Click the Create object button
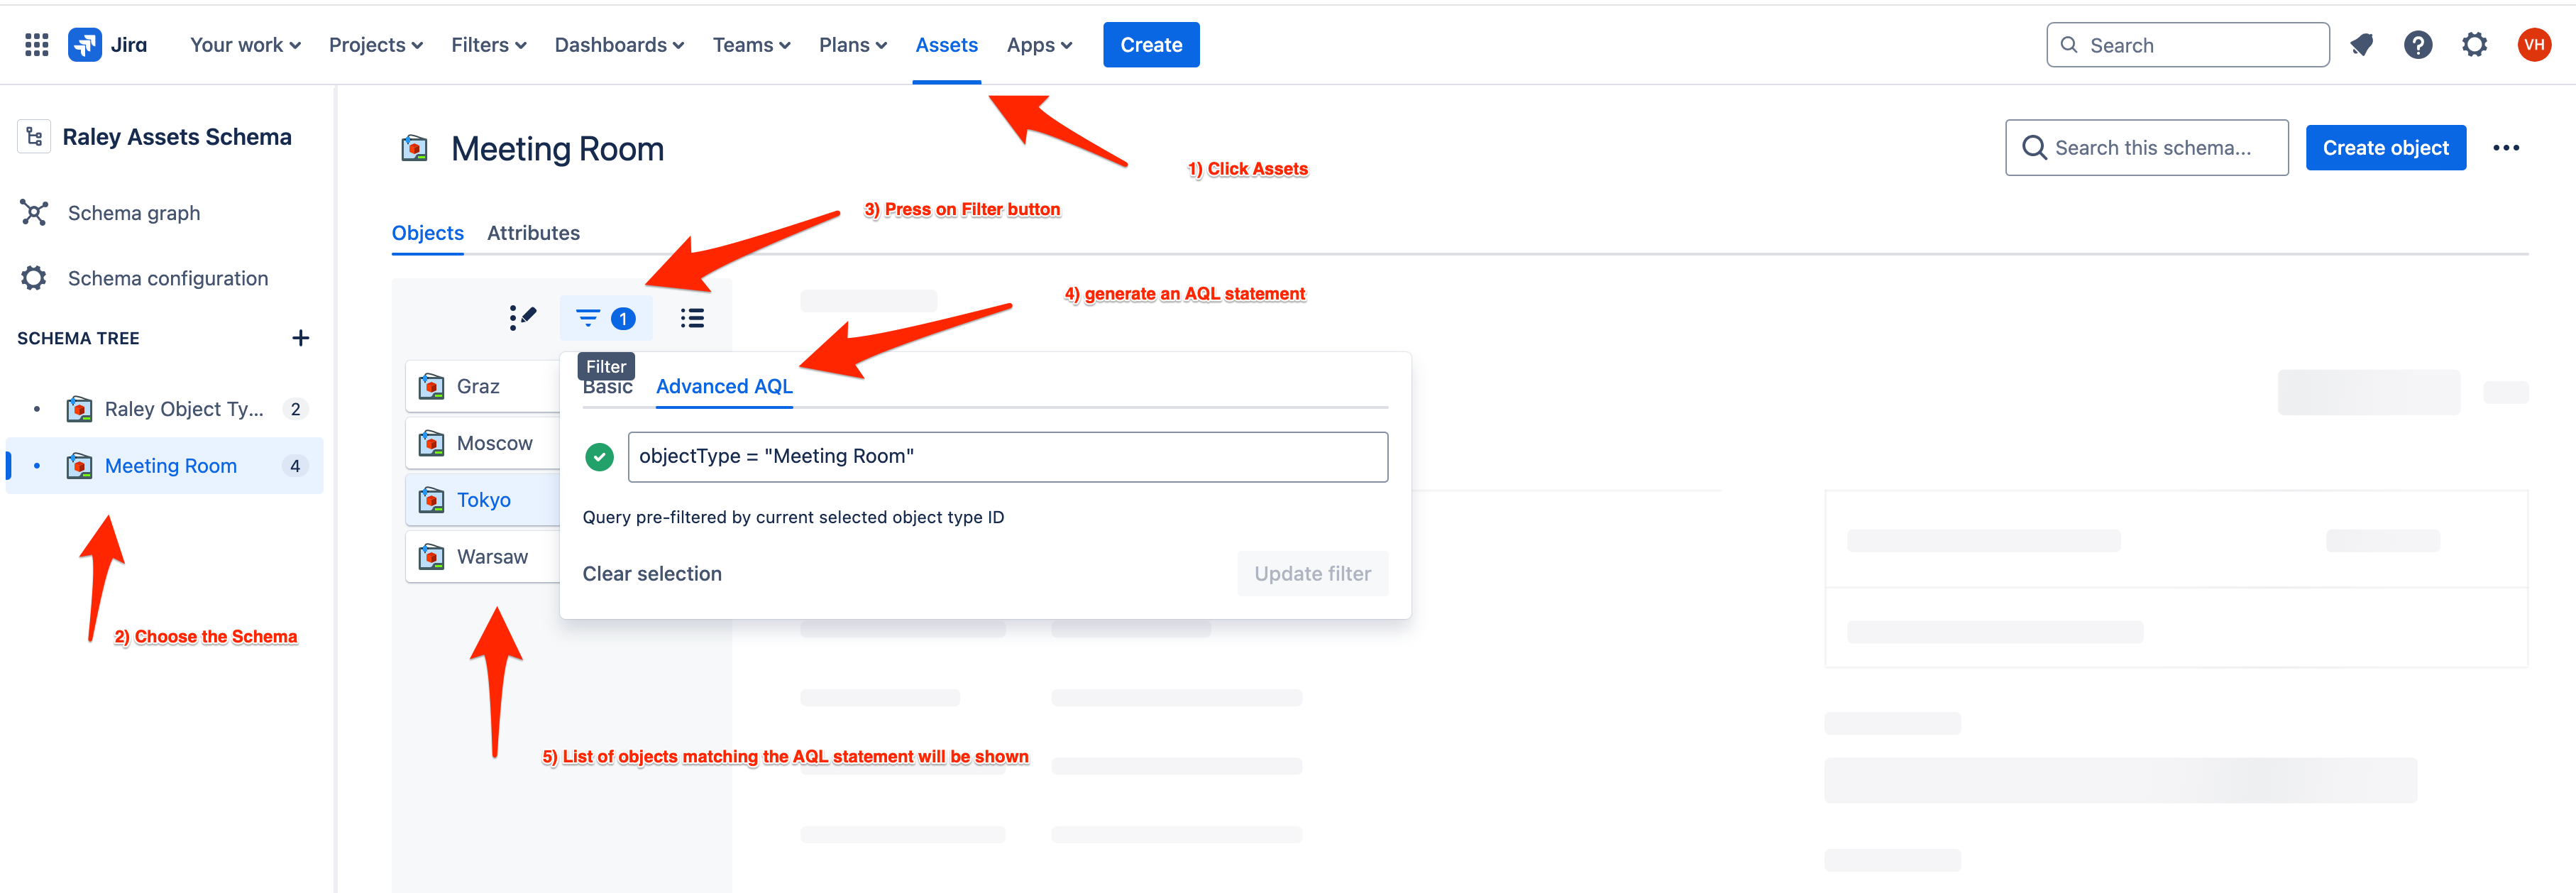 click(2385, 148)
